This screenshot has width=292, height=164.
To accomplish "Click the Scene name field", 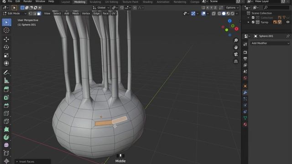I will [222, 1].
